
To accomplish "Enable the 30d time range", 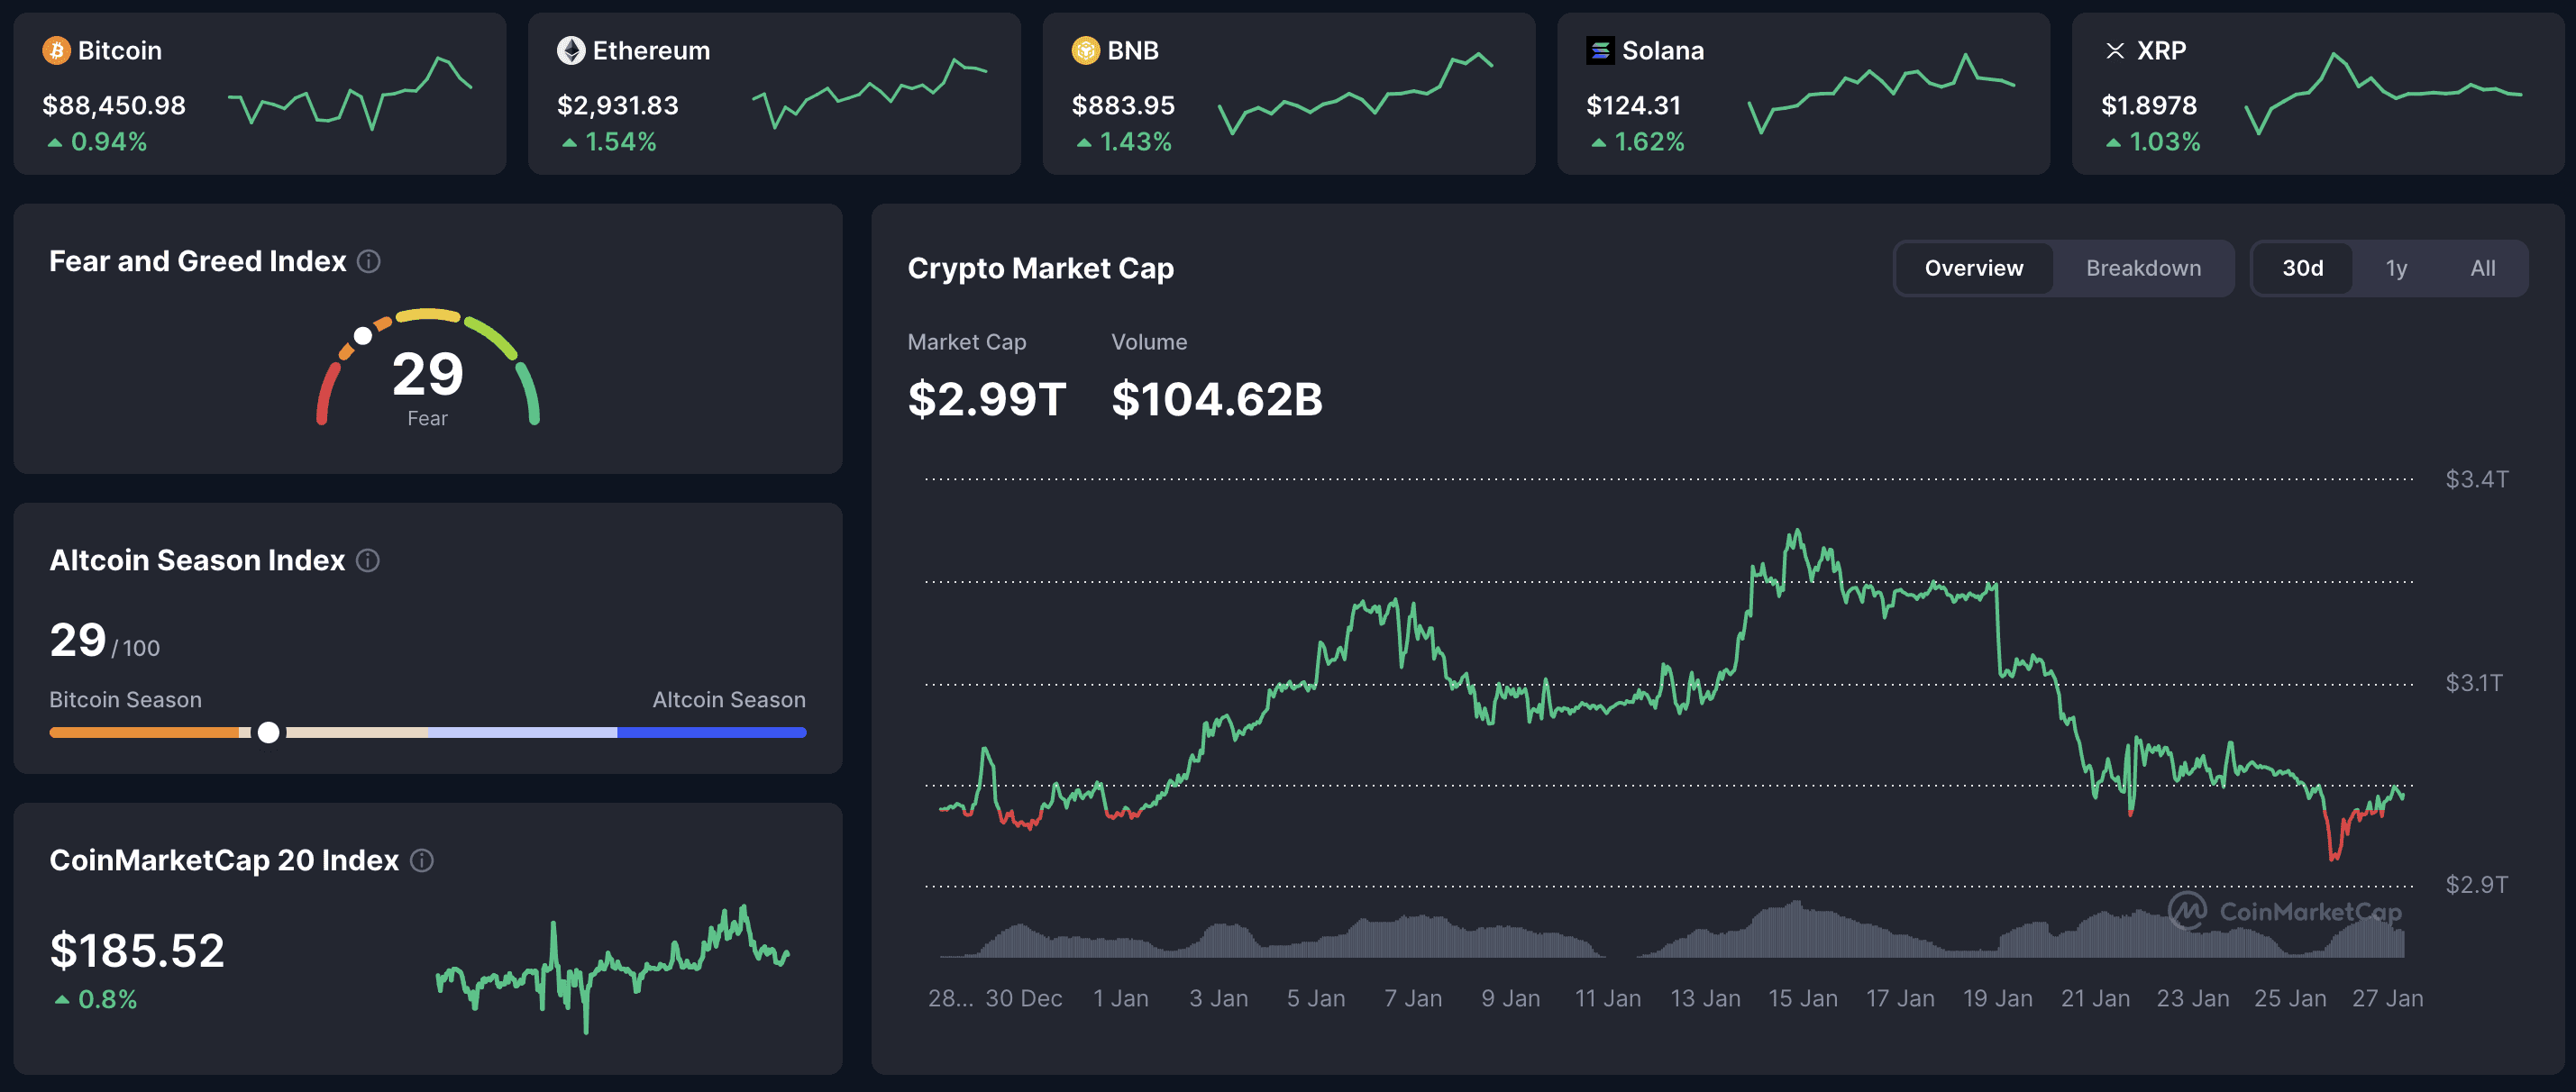I will (x=2303, y=268).
